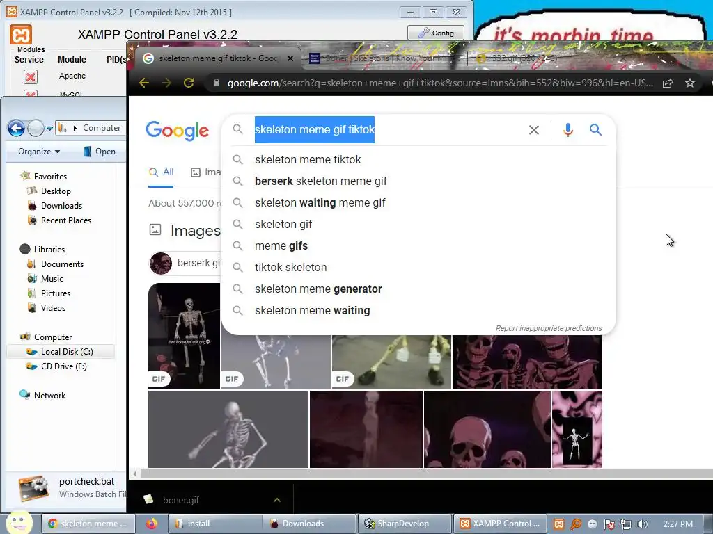Viewport: 713px width, 534px height.
Task: Start voice search with microphone icon
Action: click(x=568, y=130)
